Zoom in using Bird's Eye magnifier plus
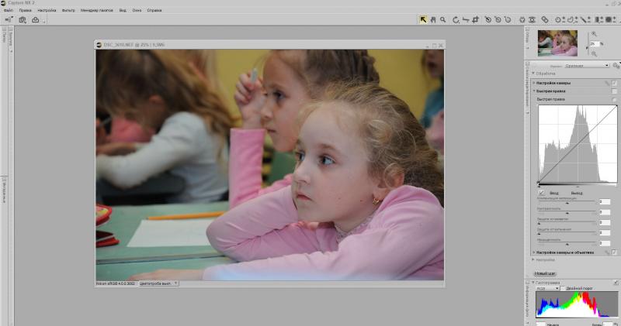 coord(594,34)
